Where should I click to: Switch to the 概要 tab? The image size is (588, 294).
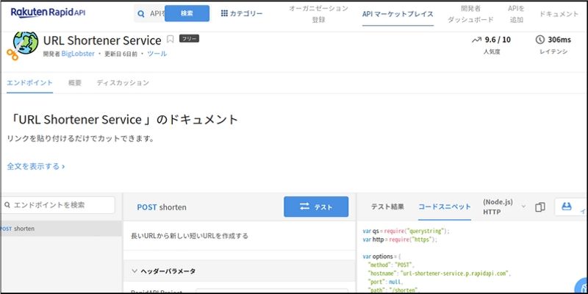pos(75,83)
